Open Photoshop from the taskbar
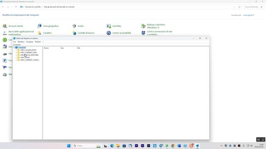The image size is (266, 149). [149, 146]
